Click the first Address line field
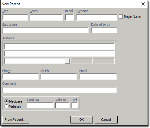This screenshot has height=128, width=150. (x=60, y=46)
